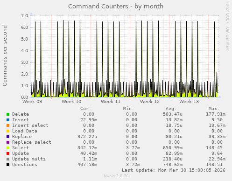Image resolution: width=232 pixels, height=181 pixels.
Task: Click the 'Update' legend label
Action: tap(21, 153)
